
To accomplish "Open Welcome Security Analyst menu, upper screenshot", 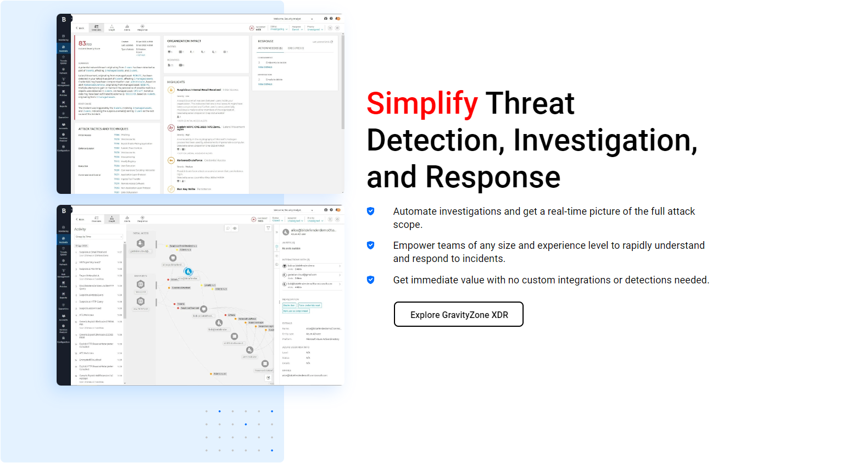I will (293, 19).
